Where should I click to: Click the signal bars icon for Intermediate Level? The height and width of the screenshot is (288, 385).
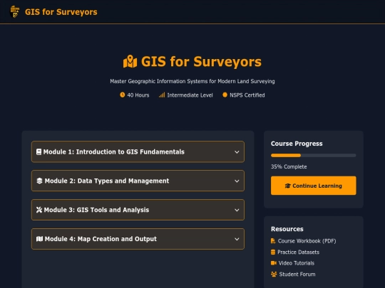[x=162, y=95]
